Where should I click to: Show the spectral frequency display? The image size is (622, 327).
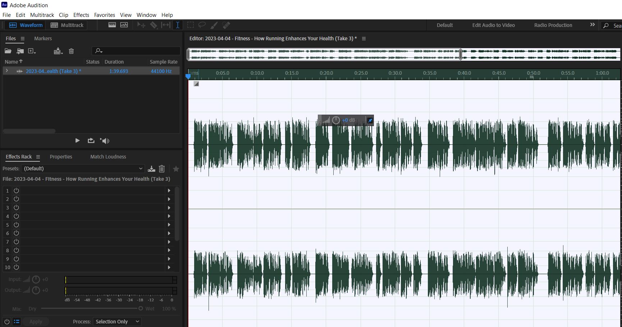pyautogui.click(x=112, y=25)
